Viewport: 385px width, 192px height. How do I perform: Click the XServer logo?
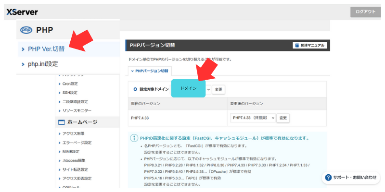22,12
